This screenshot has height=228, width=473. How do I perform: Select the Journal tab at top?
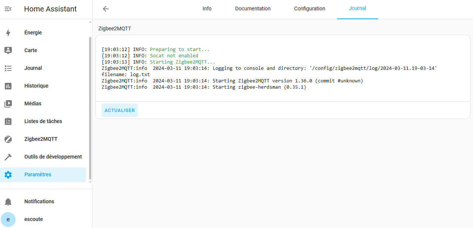click(x=357, y=9)
